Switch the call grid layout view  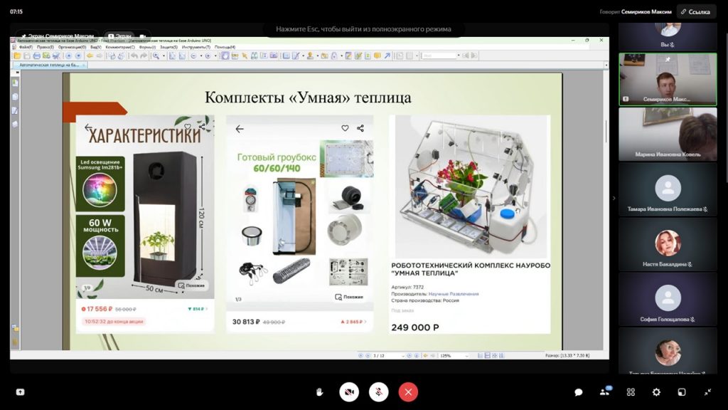click(631, 392)
